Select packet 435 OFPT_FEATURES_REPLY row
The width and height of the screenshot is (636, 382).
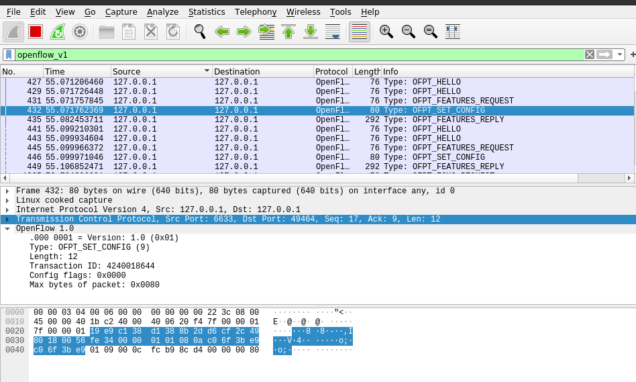click(x=317, y=120)
